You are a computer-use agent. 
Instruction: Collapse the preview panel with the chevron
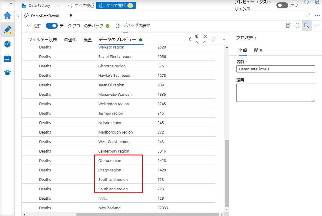point(224,39)
